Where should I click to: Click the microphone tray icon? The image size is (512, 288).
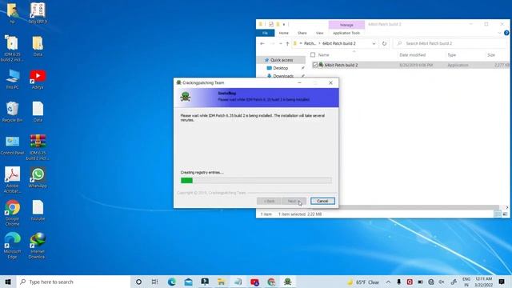pos(398,282)
